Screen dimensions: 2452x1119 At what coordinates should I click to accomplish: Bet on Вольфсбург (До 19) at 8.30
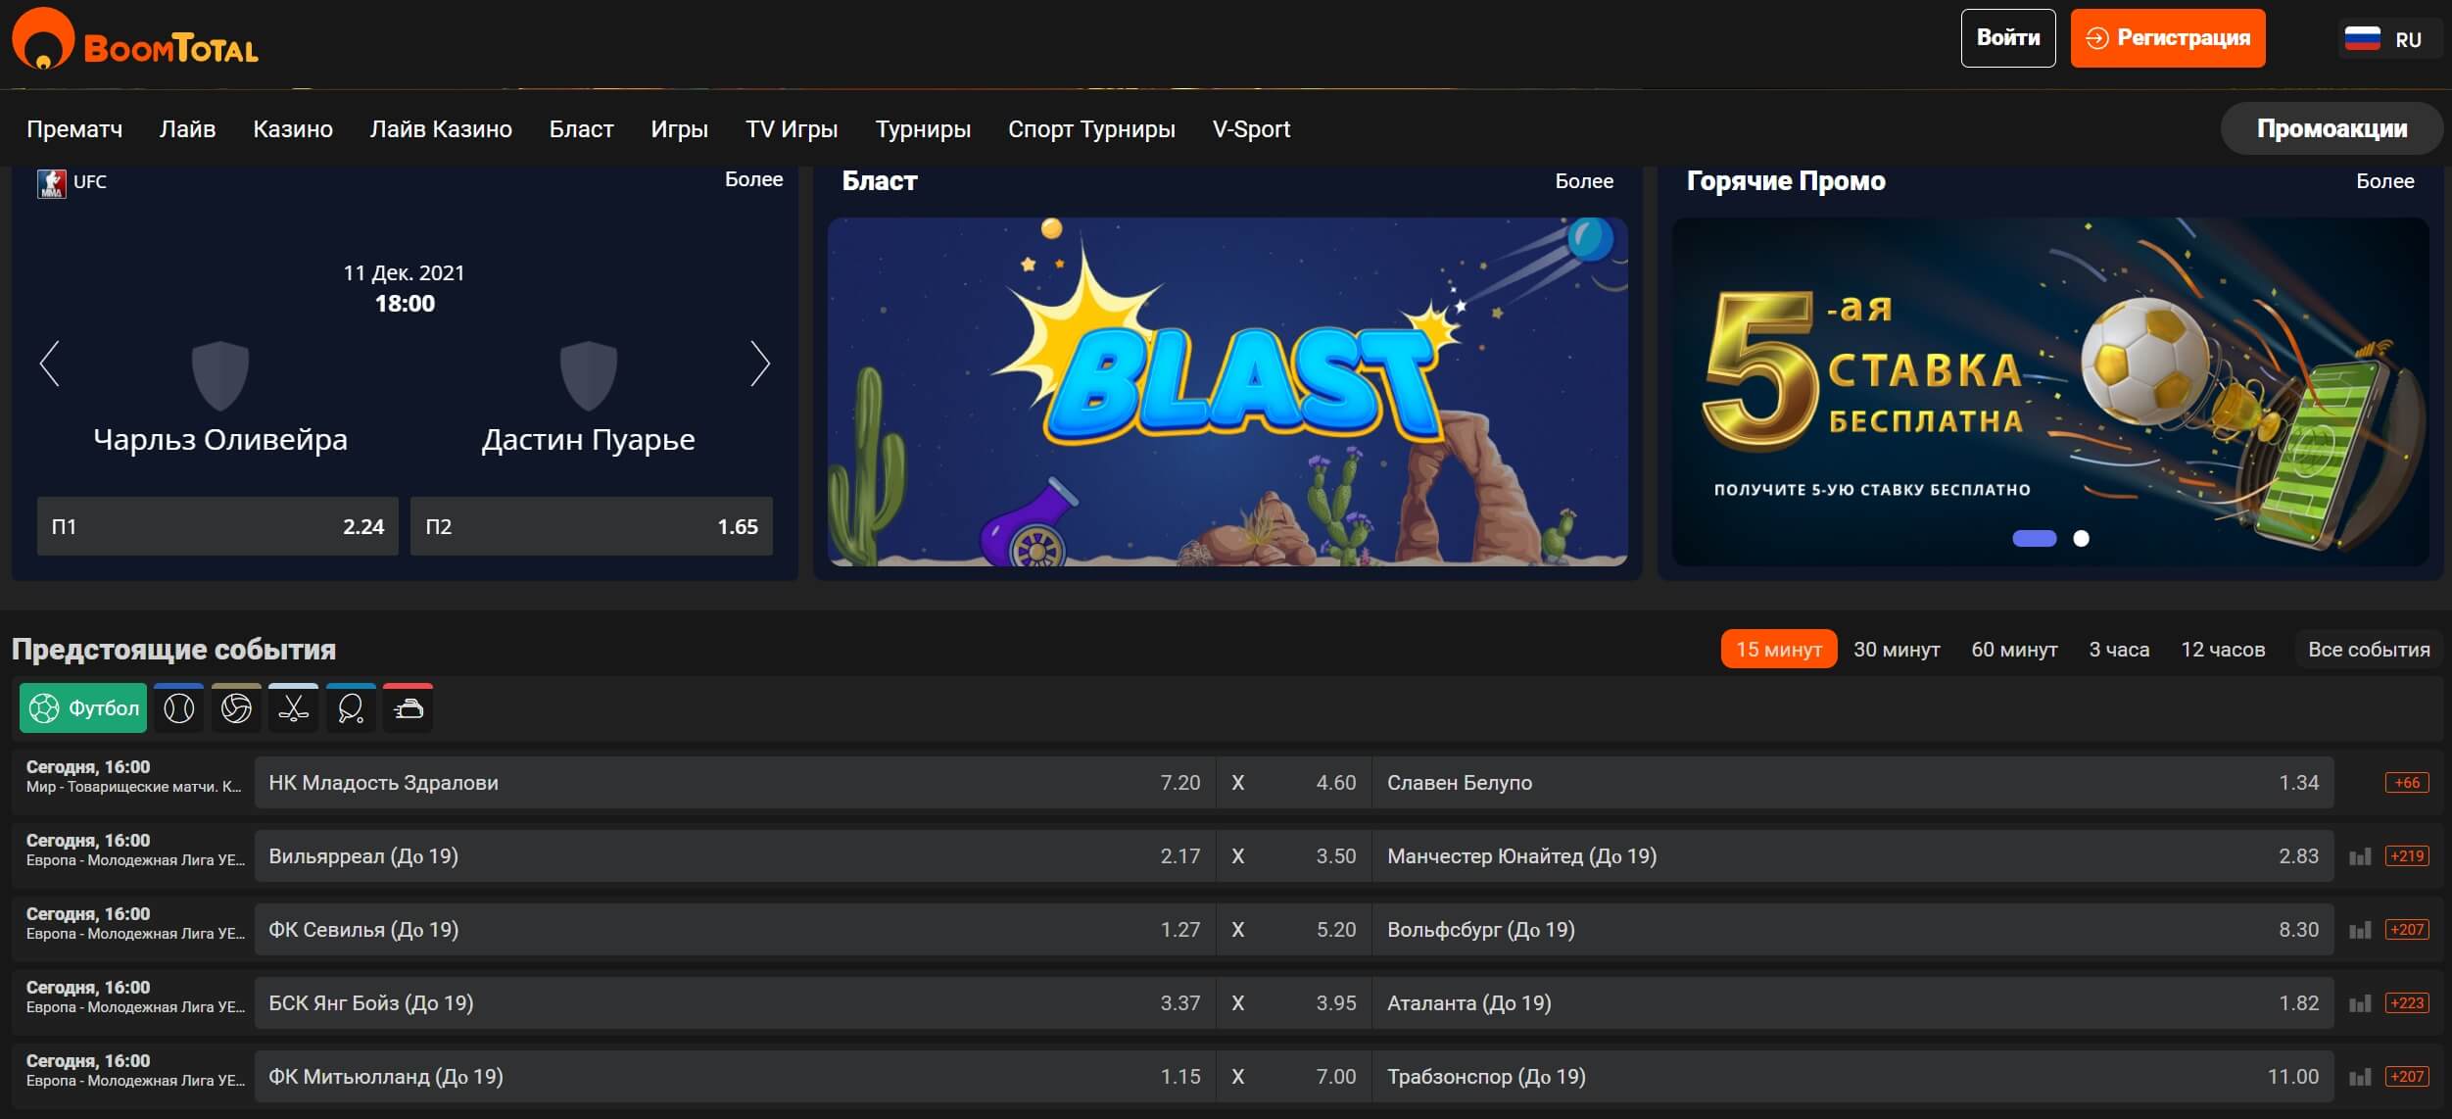tap(1853, 929)
